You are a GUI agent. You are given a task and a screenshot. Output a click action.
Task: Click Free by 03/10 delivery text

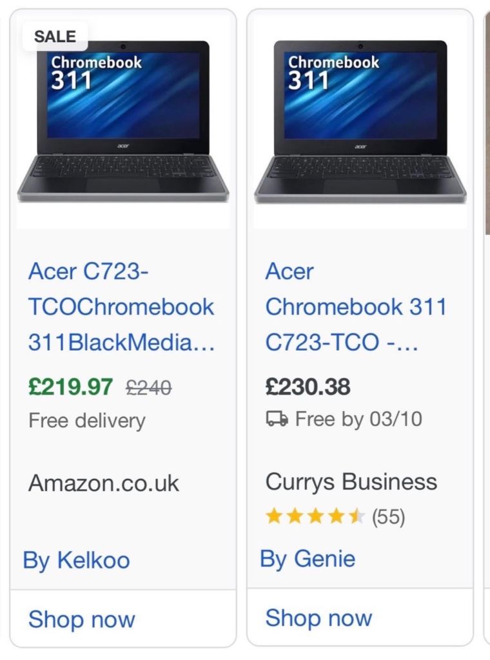[x=358, y=420]
